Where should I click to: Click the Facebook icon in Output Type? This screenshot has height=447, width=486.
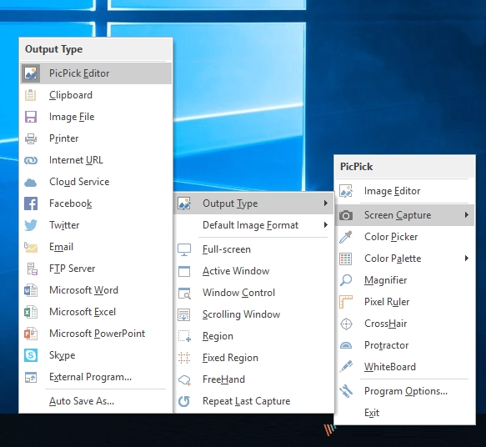coord(31,203)
